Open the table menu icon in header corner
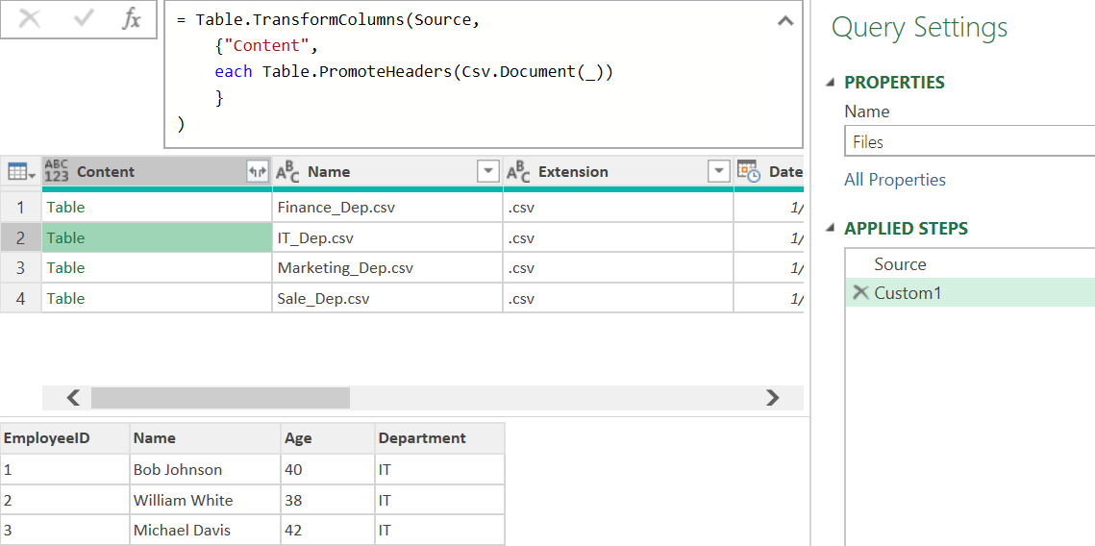Viewport: 1095px width, 546px height. click(x=19, y=171)
